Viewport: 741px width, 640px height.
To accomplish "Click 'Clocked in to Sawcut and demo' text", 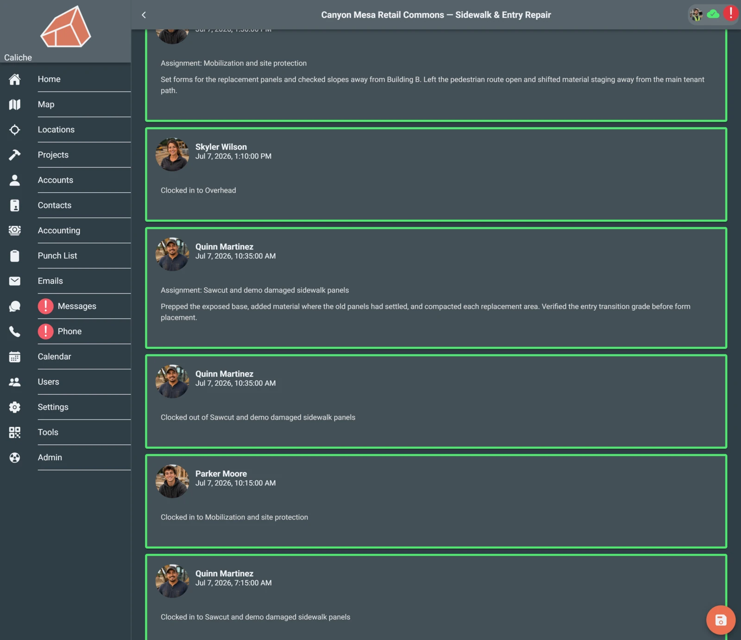I will coord(255,617).
